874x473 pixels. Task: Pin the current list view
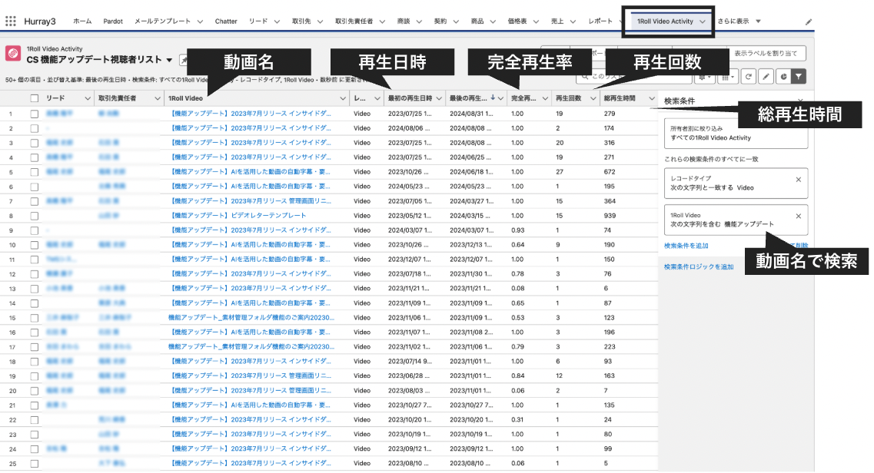coord(184,59)
